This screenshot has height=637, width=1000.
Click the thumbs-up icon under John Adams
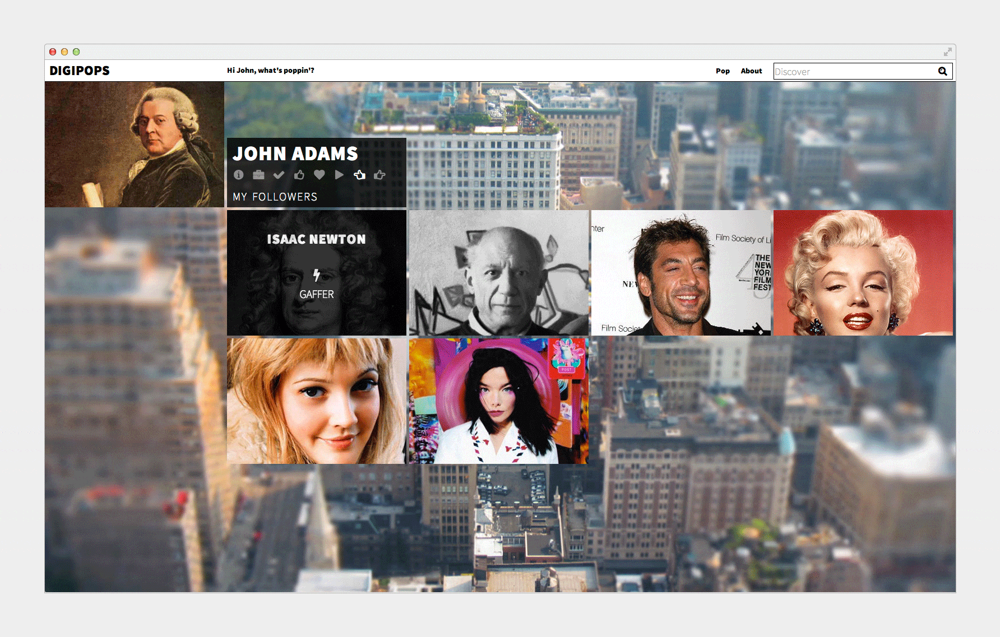click(299, 175)
